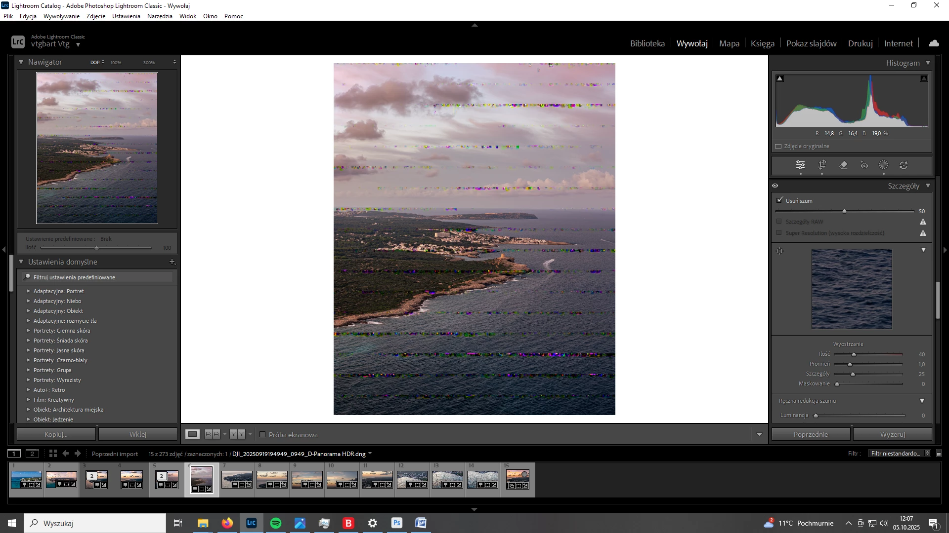Switch to the Biblioteka module
This screenshot has width=949, height=533.
(647, 43)
